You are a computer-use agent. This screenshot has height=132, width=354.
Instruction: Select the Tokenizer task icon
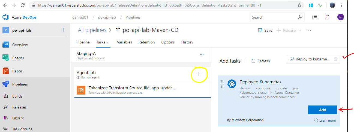[x=81, y=90]
